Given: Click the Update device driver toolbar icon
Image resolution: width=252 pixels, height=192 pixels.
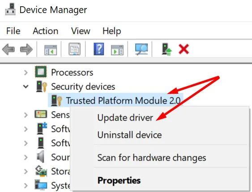Looking at the screenshot, I should [167, 49].
